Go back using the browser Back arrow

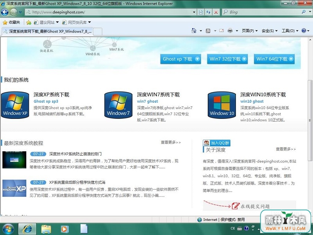pyautogui.click(x=5, y=12)
